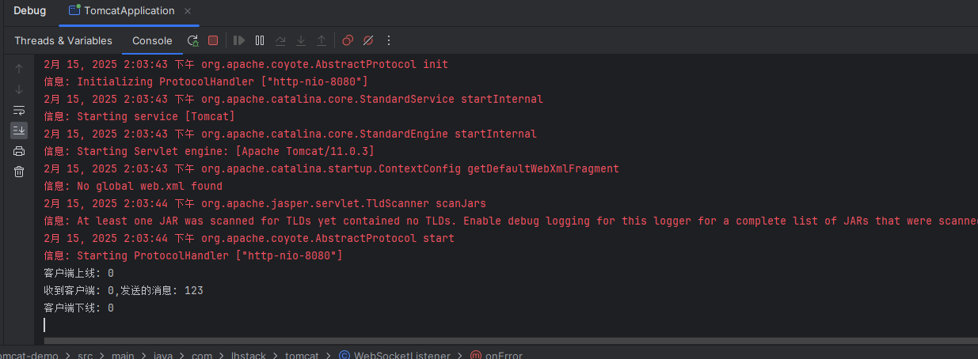This screenshot has height=359, width=978.
Task: Click the Step Over icon
Action: click(280, 40)
